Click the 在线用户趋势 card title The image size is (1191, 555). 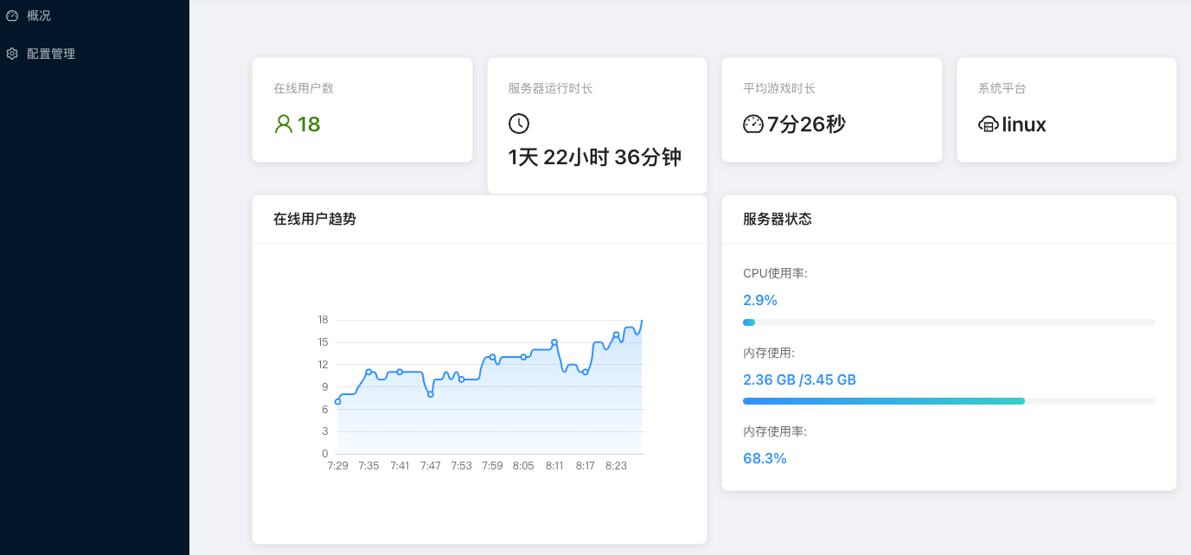(x=315, y=219)
